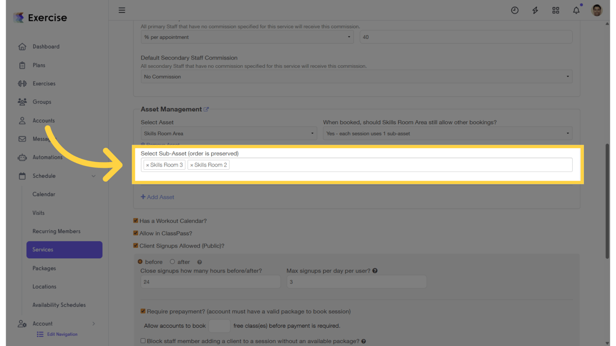Click the Add Asset link
This screenshot has width=616, height=346.
tap(157, 197)
